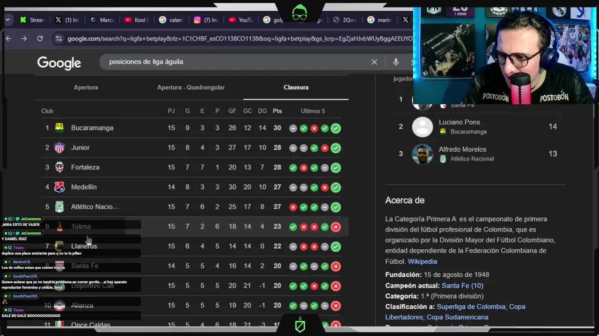Select the Clausura standings tab

296,87
